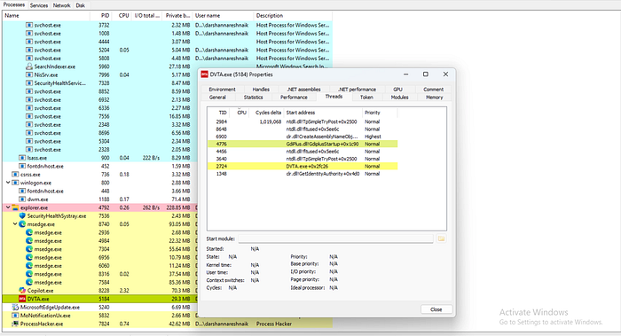Click the explorer.exe folder icon
Image resolution: width=621 pixels, height=336 pixels.
pos(15,207)
